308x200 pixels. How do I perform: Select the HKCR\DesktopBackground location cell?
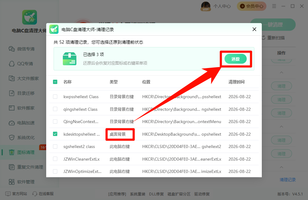(x=182, y=134)
